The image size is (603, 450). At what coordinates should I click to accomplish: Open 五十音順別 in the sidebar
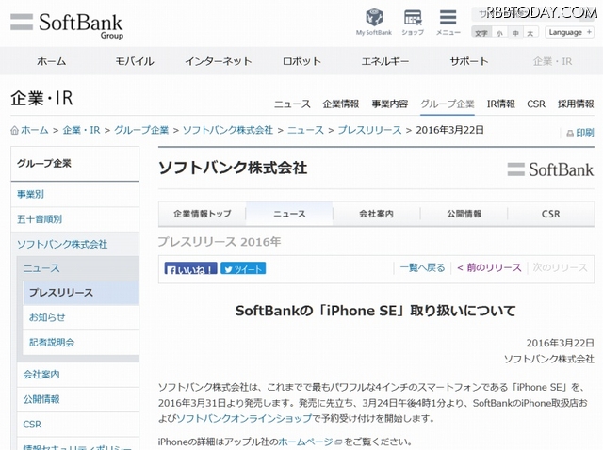click(75, 219)
